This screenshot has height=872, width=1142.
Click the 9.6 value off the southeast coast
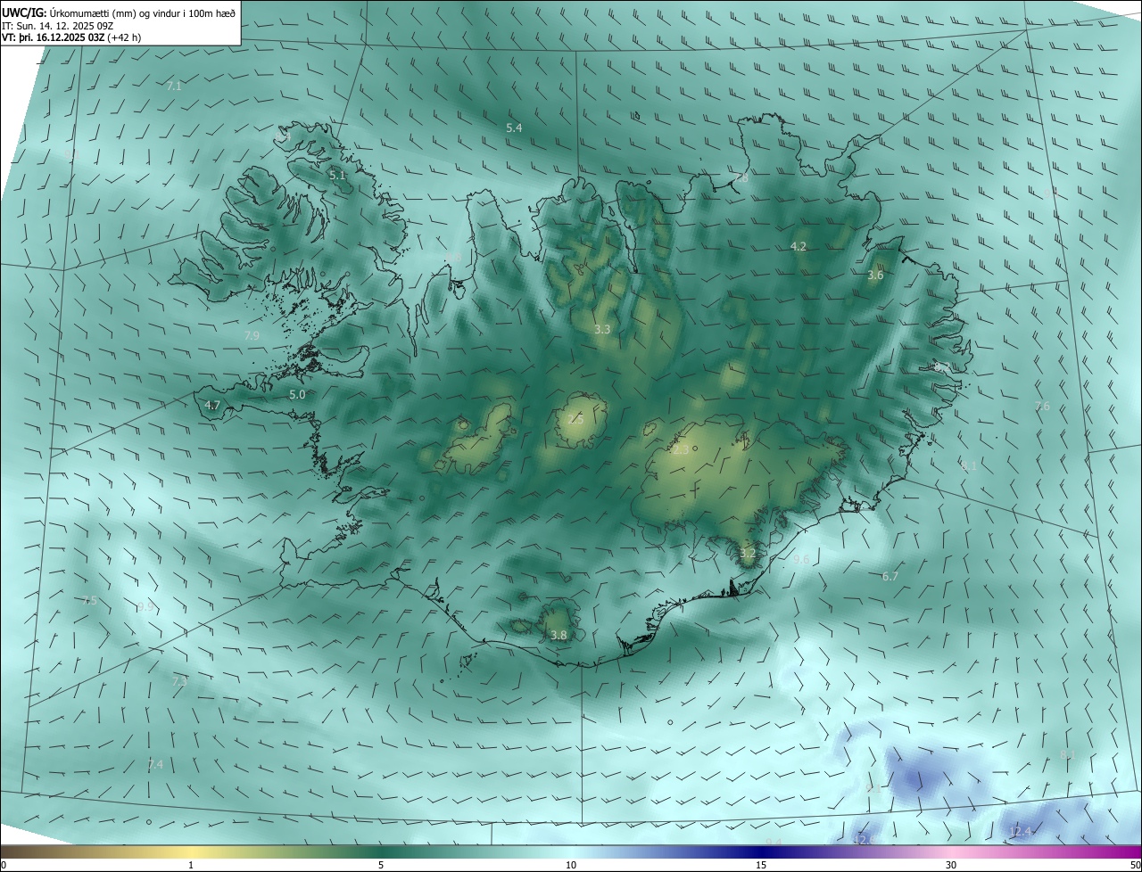[801, 559]
